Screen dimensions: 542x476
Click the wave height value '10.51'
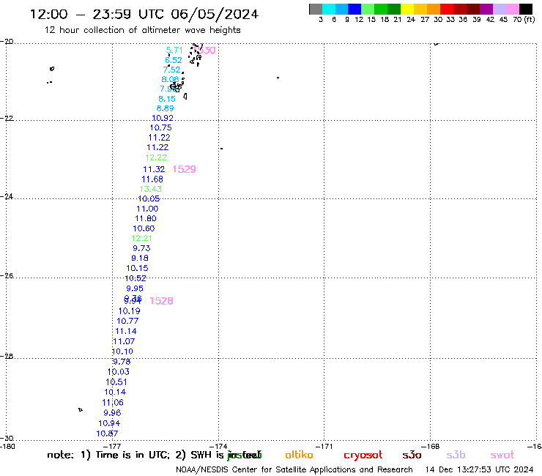coord(116,382)
